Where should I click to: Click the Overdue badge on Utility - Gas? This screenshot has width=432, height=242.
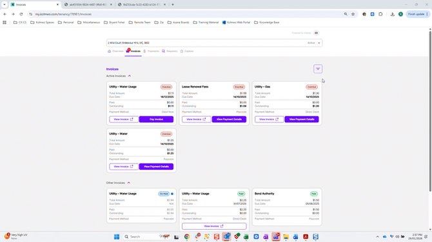[x=311, y=87]
